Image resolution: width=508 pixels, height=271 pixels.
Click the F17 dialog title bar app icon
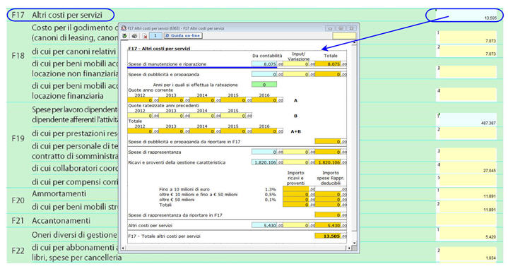pos(124,28)
